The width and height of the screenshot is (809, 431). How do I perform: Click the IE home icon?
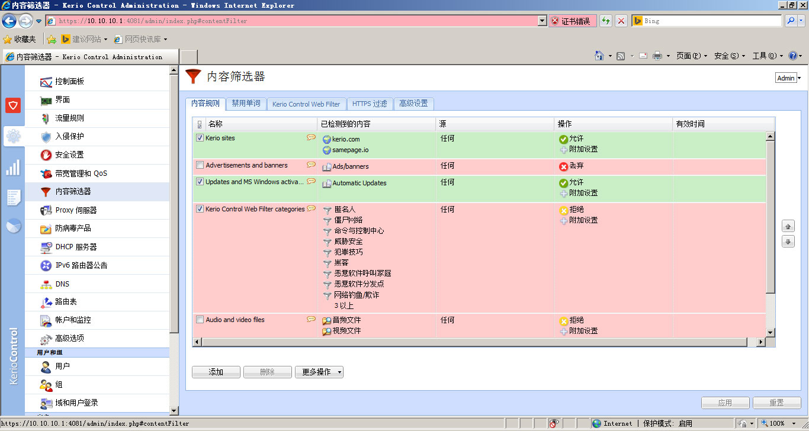coord(600,56)
